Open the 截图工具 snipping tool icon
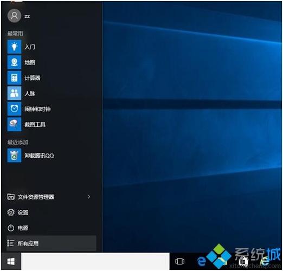 14,124
